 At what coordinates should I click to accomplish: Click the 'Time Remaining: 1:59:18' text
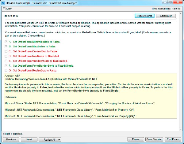pyautogui.click(x=166, y=9)
